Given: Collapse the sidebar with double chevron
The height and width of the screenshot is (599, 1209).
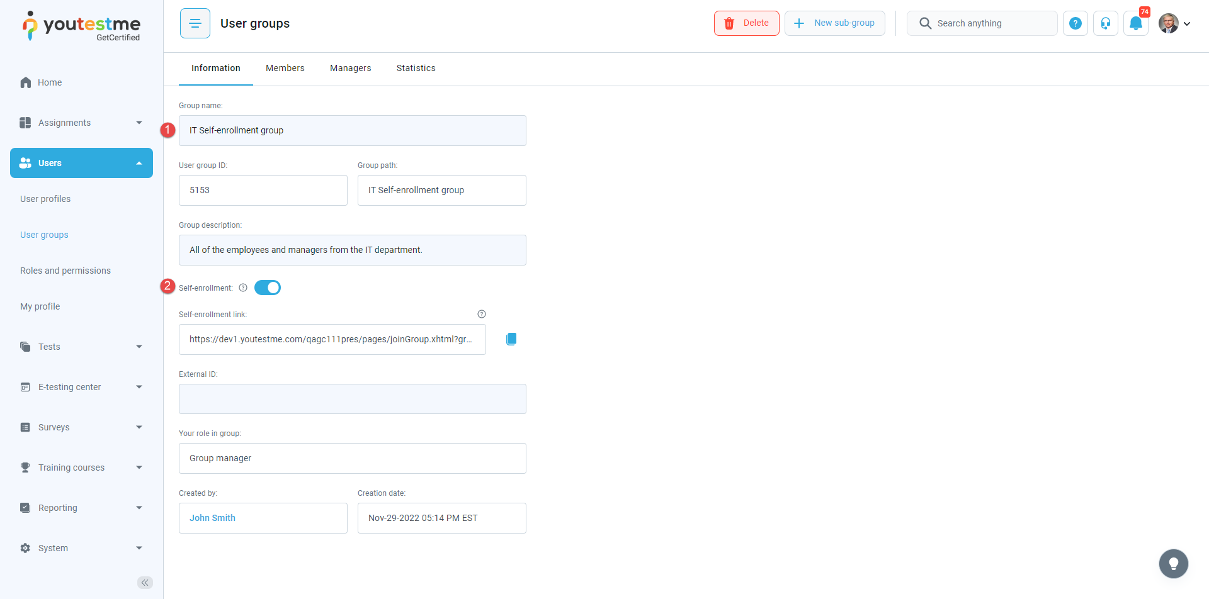Looking at the screenshot, I should [145, 583].
